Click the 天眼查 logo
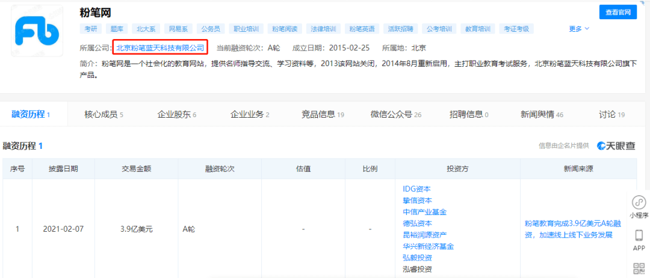This screenshot has height=278, width=650. pos(616,146)
